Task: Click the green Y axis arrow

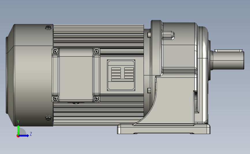Action: pyautogui.click(x=18, y=130)
